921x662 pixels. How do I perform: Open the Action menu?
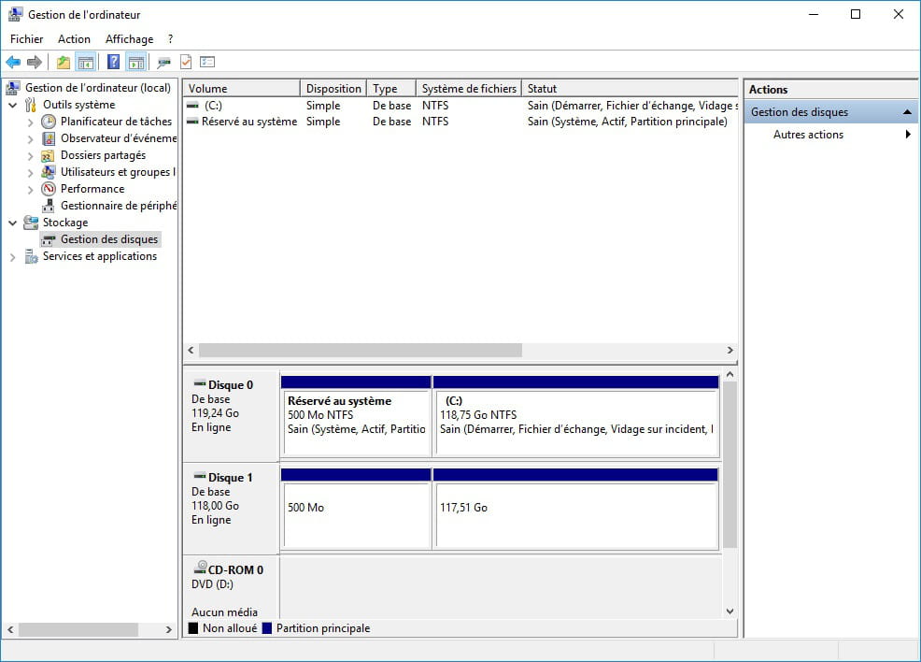coord(74,38)
